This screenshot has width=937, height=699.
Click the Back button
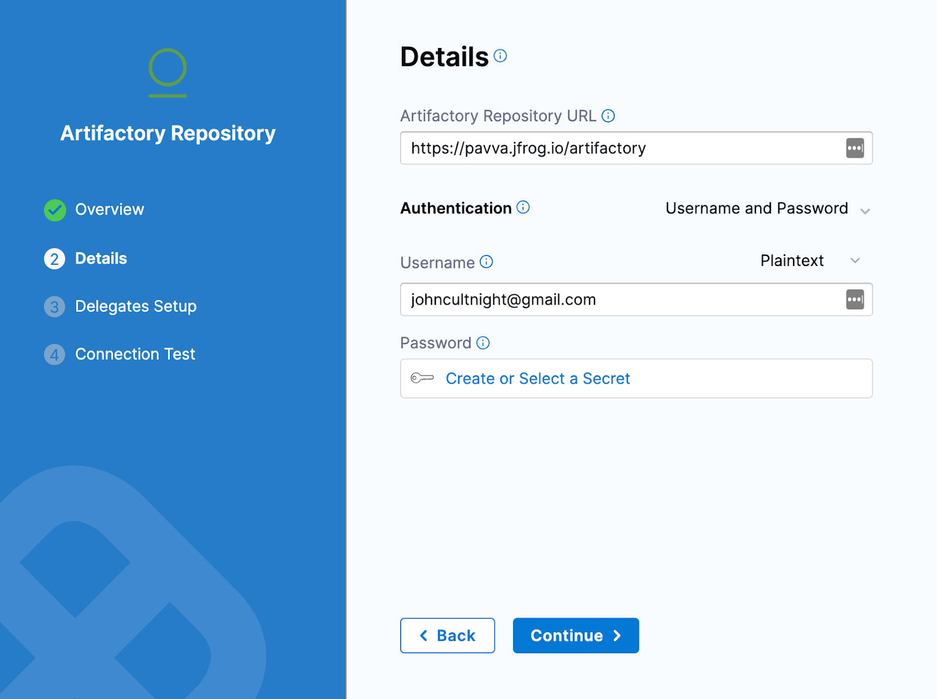pyautogui.click(x=447, y=636)
